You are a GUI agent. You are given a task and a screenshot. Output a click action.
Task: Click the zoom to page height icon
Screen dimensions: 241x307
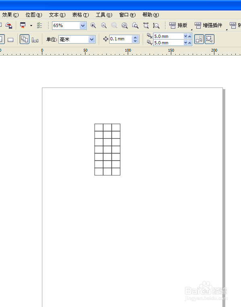156,25
